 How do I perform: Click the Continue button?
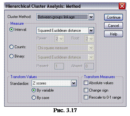pos(114,17)
